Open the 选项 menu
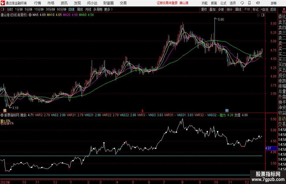 pyautogui.click(x=232, y=3)
